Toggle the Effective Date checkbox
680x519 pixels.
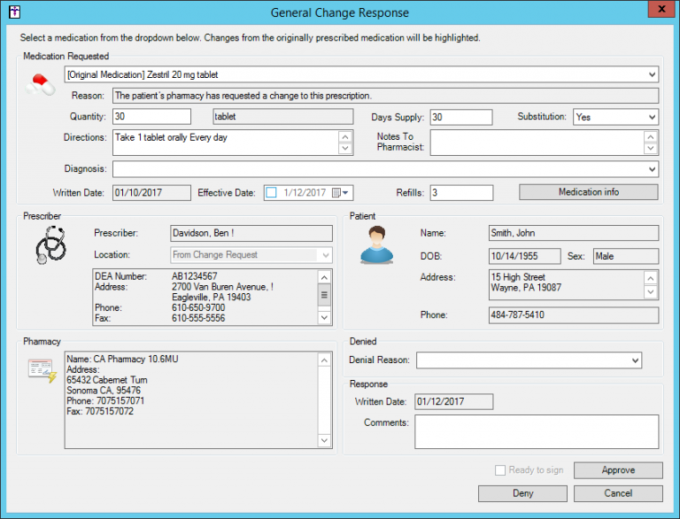coord(271,192)
